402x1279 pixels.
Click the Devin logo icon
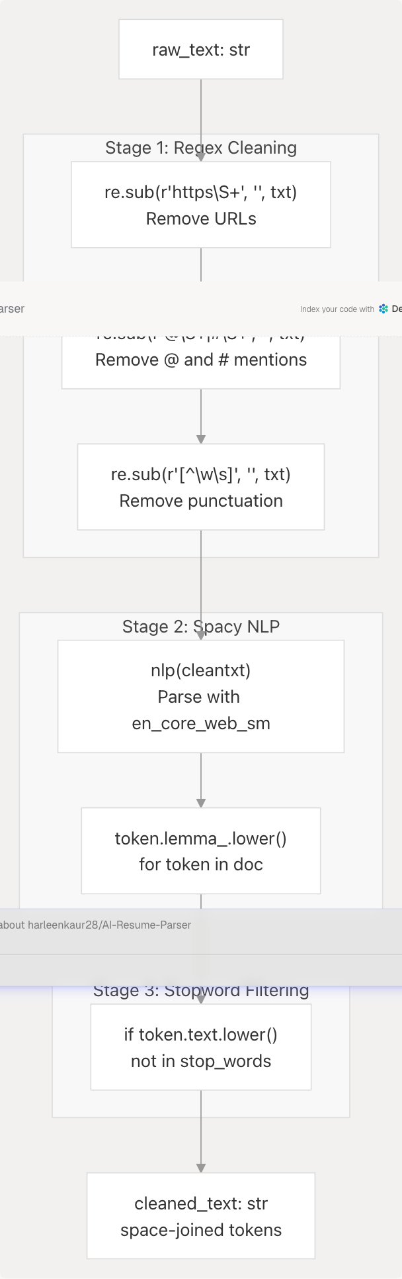pos(383,309)
